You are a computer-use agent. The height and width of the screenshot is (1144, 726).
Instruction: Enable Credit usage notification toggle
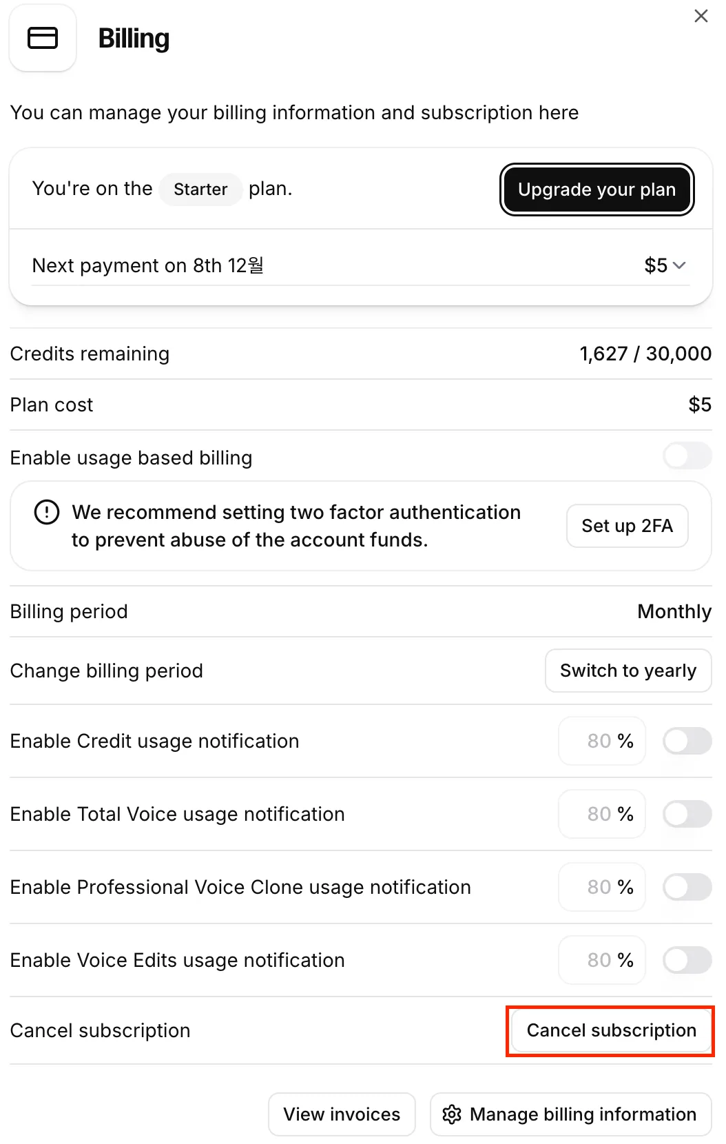pyautogui.click(x=687, y=741)
